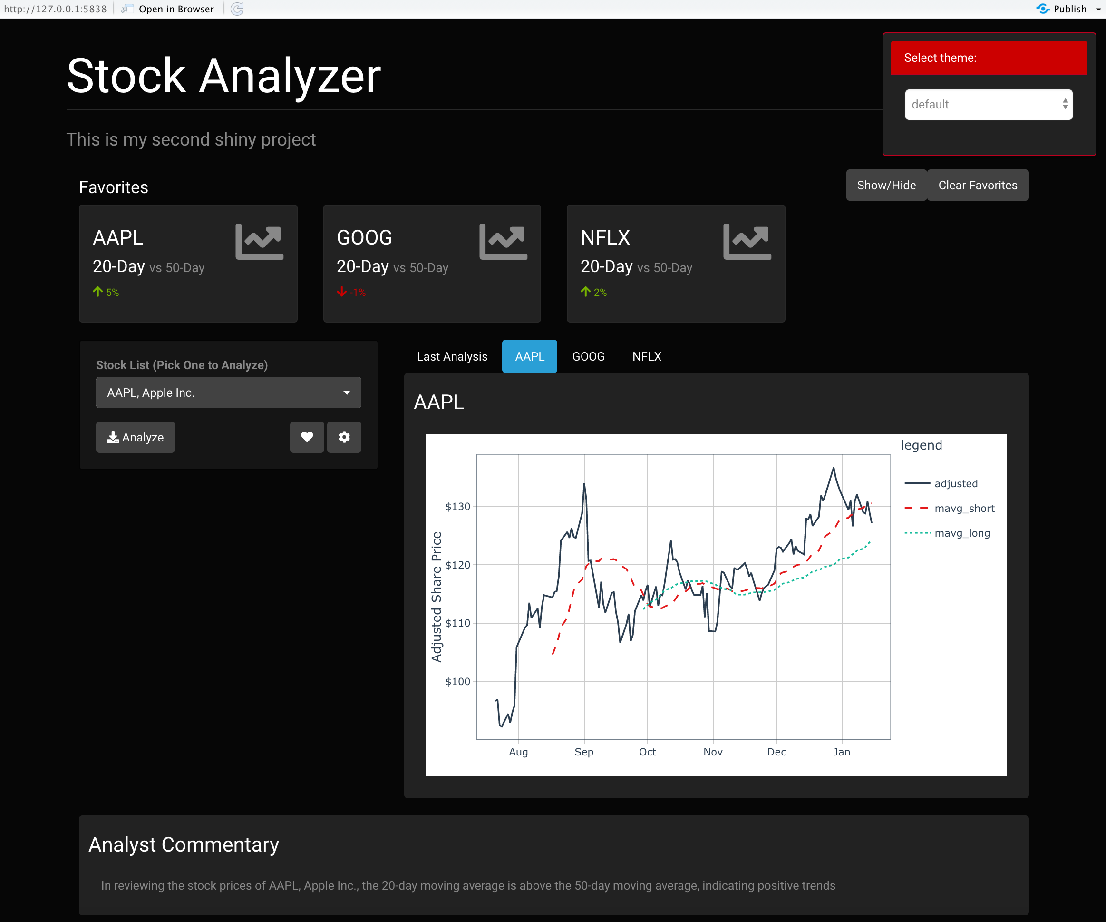Click the red down arrow on GOOG card
The width and height of the screenshot is (1106, 922).
(341, 291)
